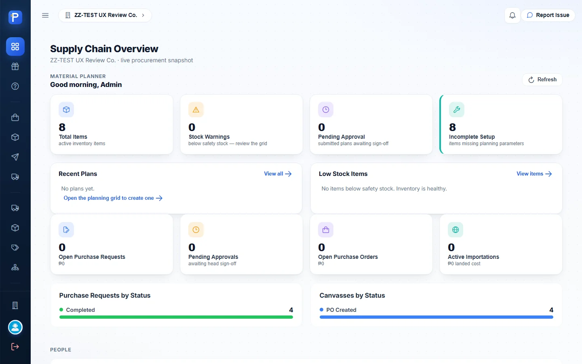Open the org hierarchy icon in sidebar
The height and width of the screenshot is (364, 582).
point(15,267)
